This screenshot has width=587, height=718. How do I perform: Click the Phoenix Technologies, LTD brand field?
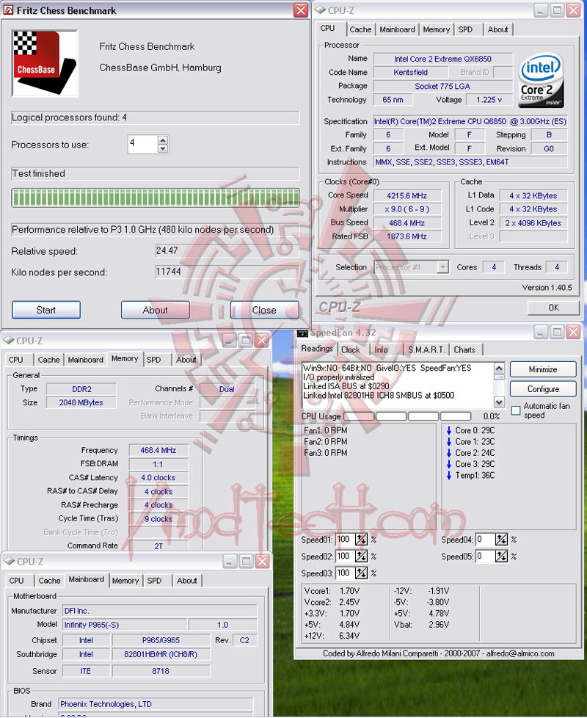coord(156,704)
